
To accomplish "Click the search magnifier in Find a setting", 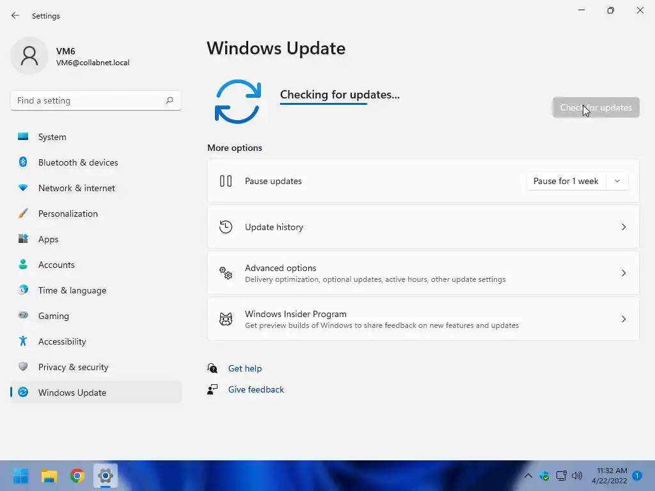I will (169, 100).
